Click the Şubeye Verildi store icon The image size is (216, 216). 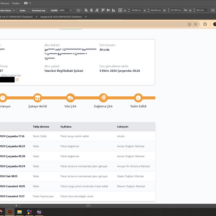point(37,98)
